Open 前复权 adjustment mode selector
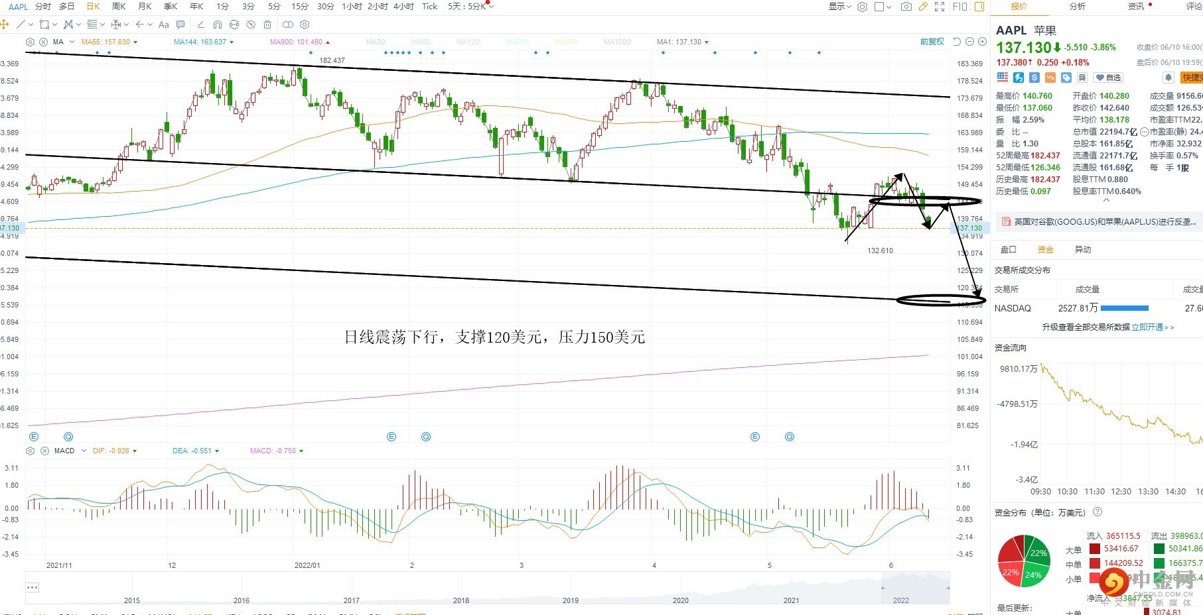The image size is (1203, 615). [932, 42]
